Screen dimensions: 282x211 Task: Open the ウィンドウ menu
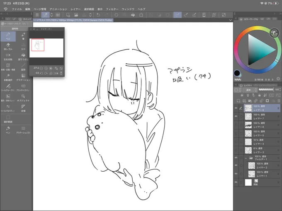click(x=128, y=9)
